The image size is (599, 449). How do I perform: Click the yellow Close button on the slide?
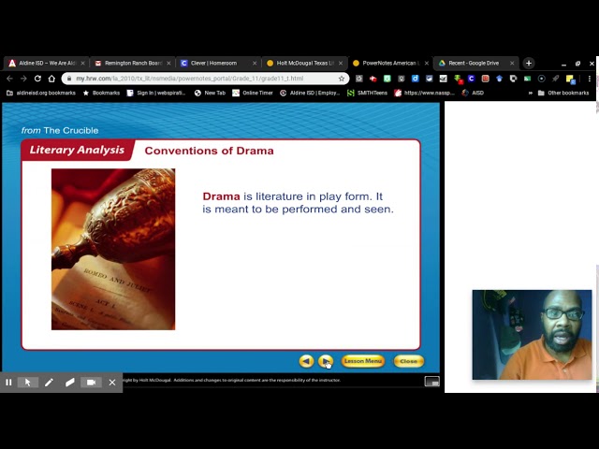pyautogui.click(x=408, y=361)
